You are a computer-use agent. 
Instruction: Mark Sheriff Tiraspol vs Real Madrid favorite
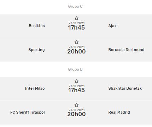point(76,105)
